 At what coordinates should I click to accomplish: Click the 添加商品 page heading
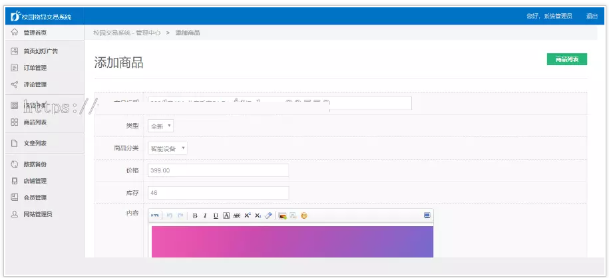click(x=119, y=63)
